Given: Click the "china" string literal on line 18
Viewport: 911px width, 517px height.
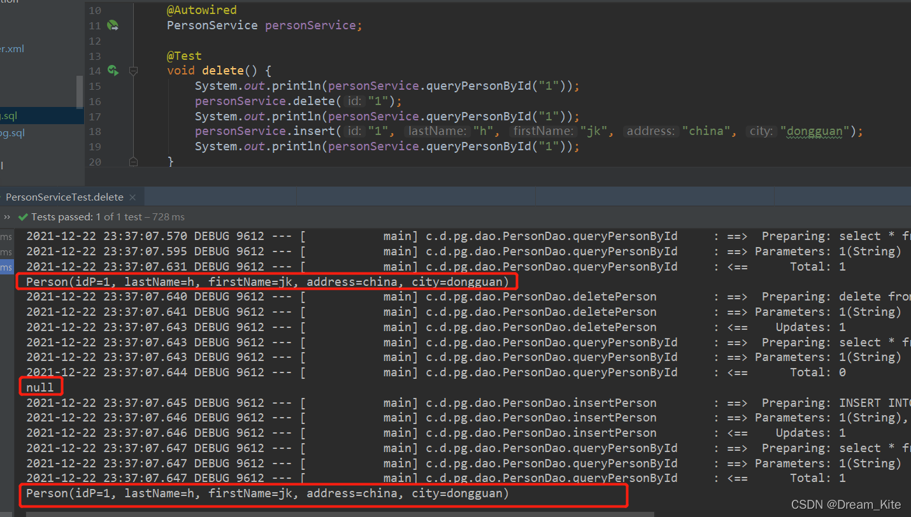Looking at the screenshot, I should coord(707,131).
